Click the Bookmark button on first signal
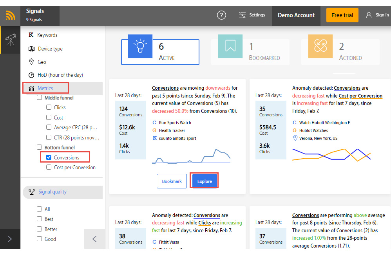Screen dimensions: 391x255 click(x=172, y=181)
